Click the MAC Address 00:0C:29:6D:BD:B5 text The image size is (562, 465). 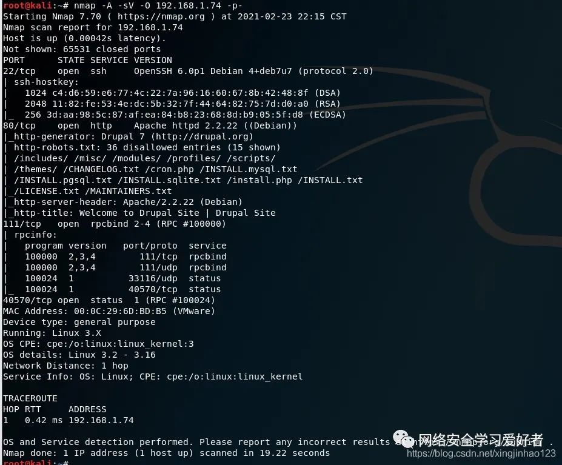click(x=109, y=311)
